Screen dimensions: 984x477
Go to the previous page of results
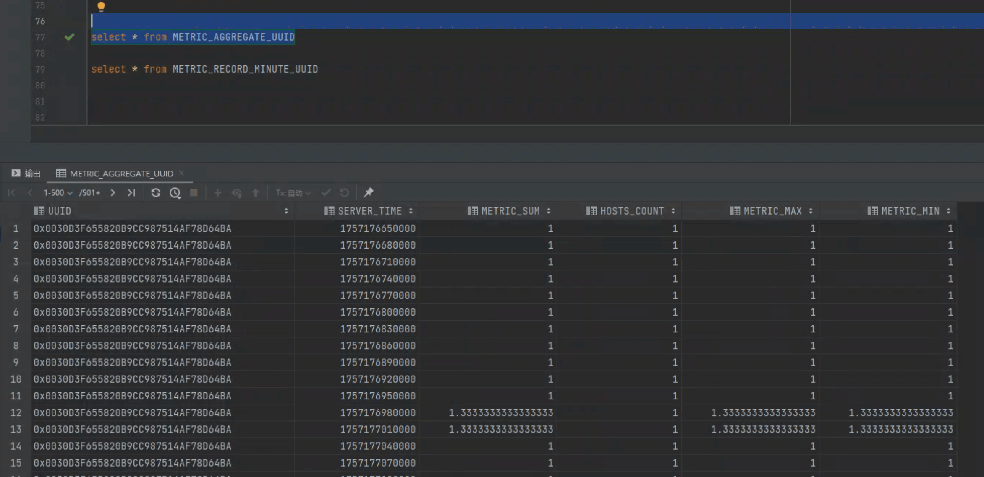pos(30,193)
